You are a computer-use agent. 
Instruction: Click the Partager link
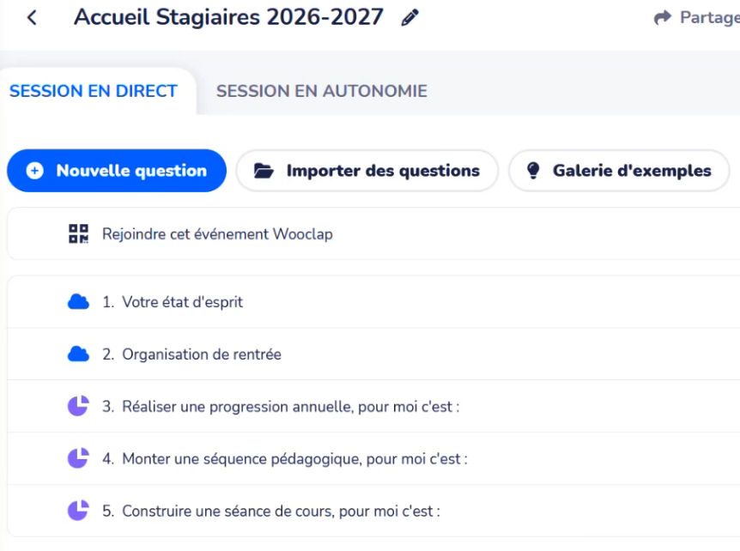pos(696,17)
